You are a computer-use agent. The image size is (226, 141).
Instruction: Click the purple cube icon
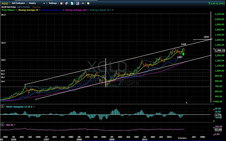[67, 3]
